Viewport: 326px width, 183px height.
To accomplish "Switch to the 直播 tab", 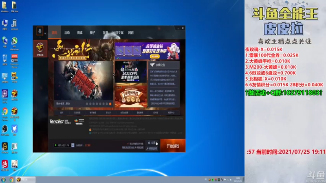I will 105,33.
